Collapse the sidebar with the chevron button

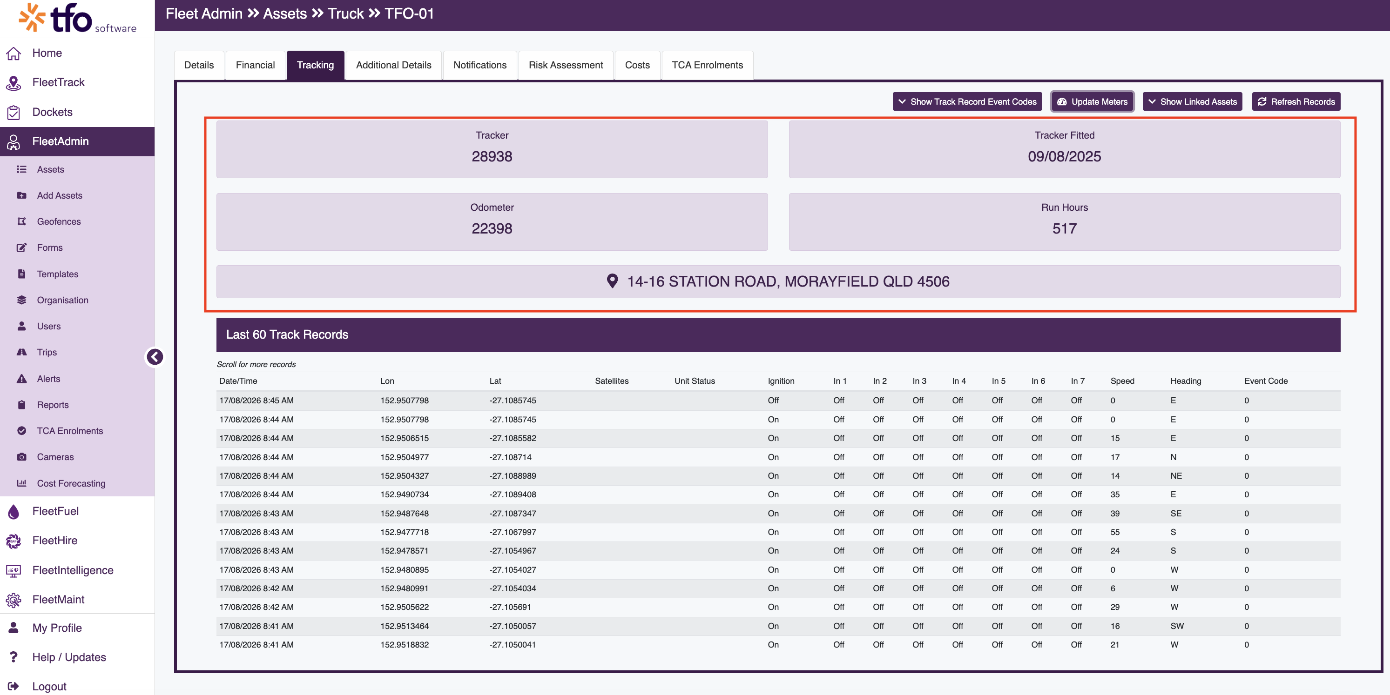[155, 356]
